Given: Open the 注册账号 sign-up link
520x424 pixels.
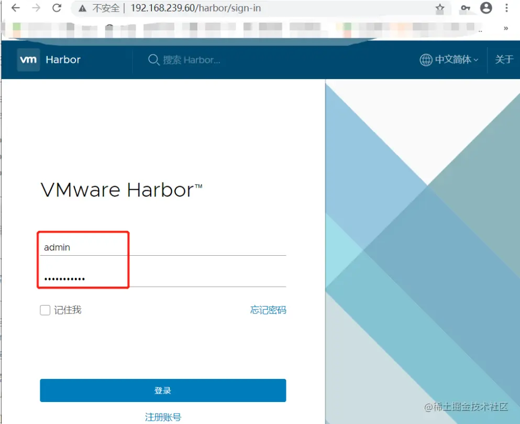Looking at the screenshot, I should click(163, 417).
